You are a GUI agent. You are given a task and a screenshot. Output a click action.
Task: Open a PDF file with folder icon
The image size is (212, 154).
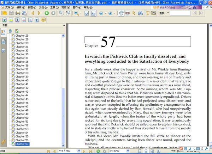5,13
